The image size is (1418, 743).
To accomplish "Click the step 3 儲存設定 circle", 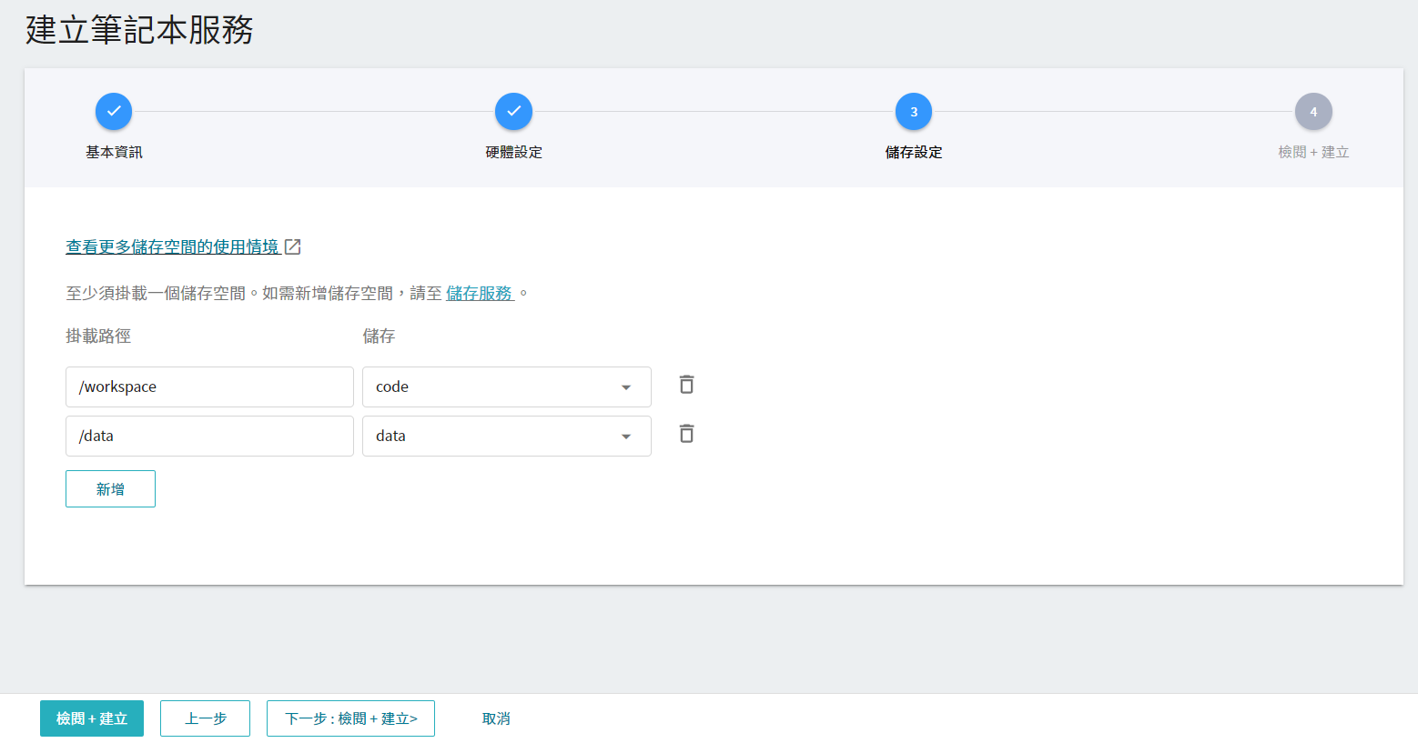I will pos(913,111).
